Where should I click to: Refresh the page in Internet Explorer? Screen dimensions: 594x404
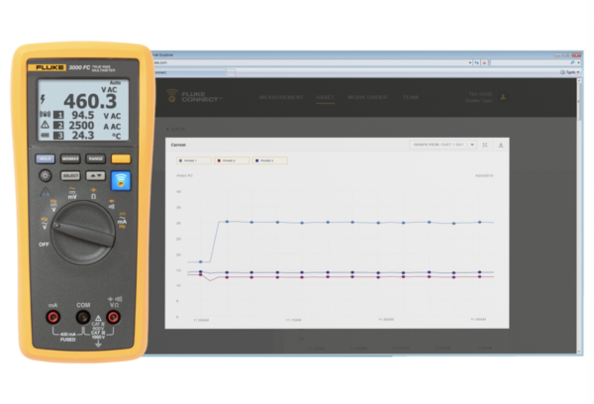[477, 62]
